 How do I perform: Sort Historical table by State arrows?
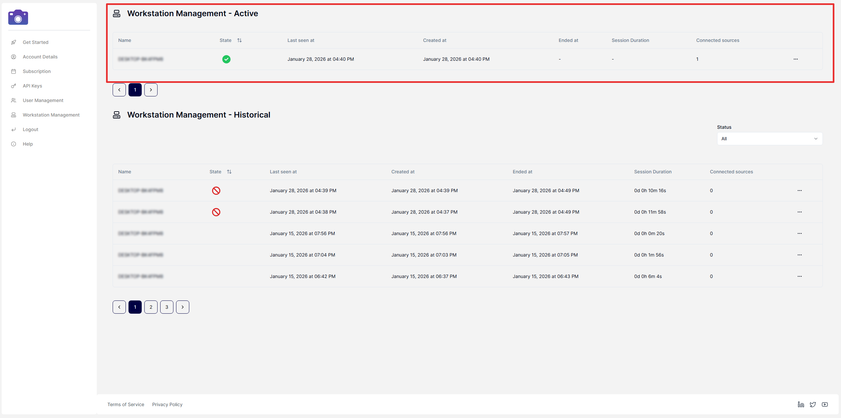tap(229, 172)
